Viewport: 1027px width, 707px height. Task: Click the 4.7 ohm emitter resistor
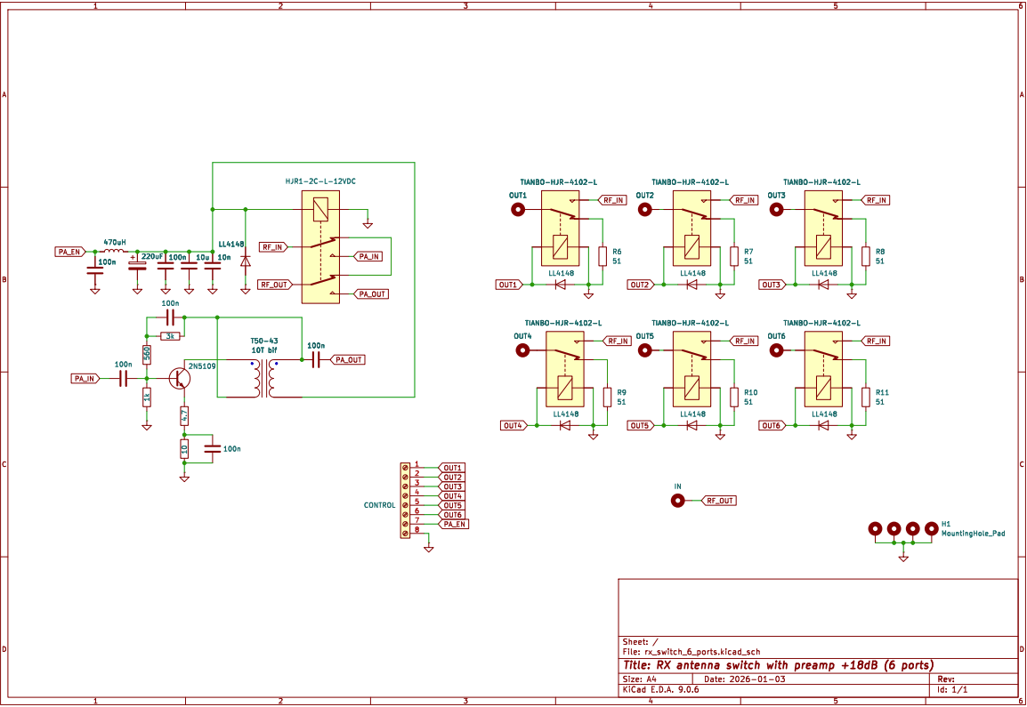[x=184, y=415]
